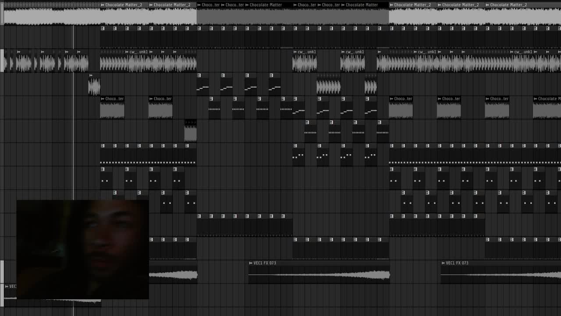Click the first VEC1 FX 073 riser waveform
Screen dimensions: 561x316
coord(319,275)
